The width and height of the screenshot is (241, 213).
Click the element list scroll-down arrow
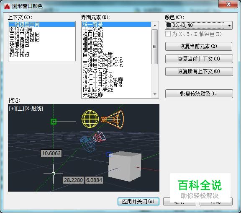pyautogui.click(x=155, y=94)
